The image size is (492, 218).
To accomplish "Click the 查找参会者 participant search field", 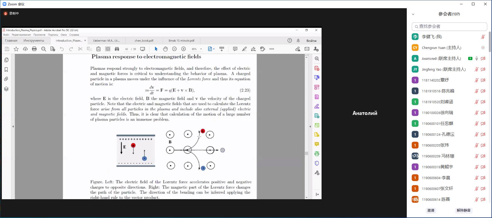I will (449, 26).
